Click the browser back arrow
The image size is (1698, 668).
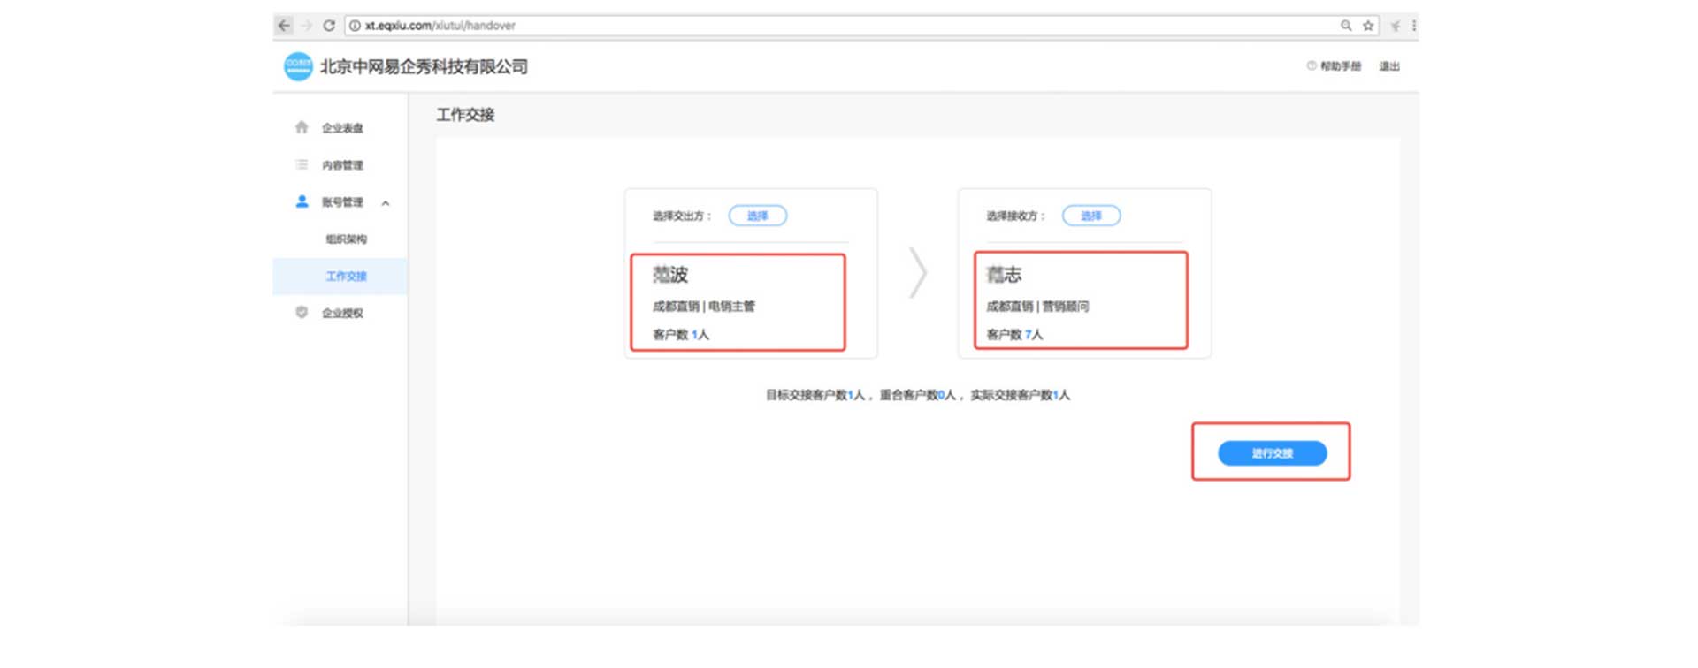pyautogui.click(x=284, y=26)
